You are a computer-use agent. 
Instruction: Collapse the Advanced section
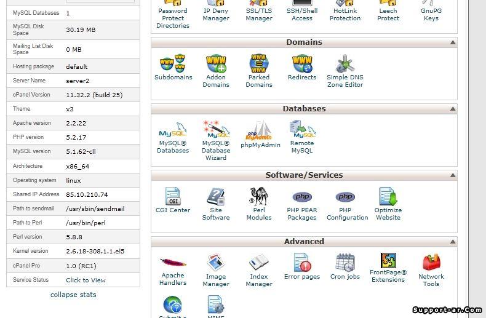453,242
